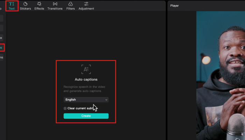Open the Stickers panel
The height and width of the screenshot is (140, 245).
coord(25,6)
